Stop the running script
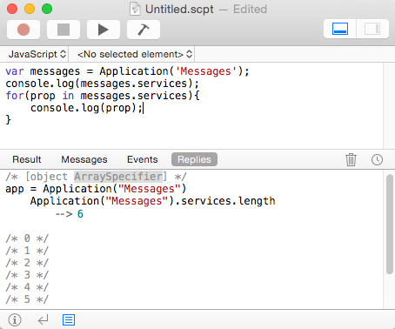The width and height of the screenshot is (395, 329). click(64, 30)
